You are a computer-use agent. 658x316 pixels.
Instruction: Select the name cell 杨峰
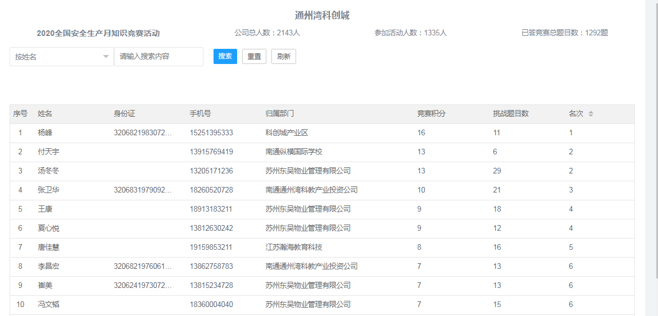(45, 133)
